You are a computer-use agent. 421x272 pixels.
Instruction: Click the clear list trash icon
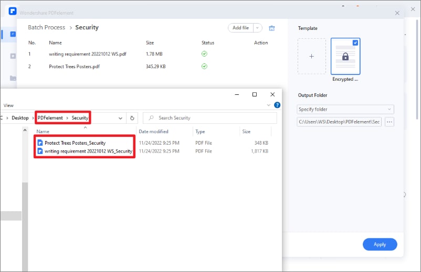[x=272, y=28]
